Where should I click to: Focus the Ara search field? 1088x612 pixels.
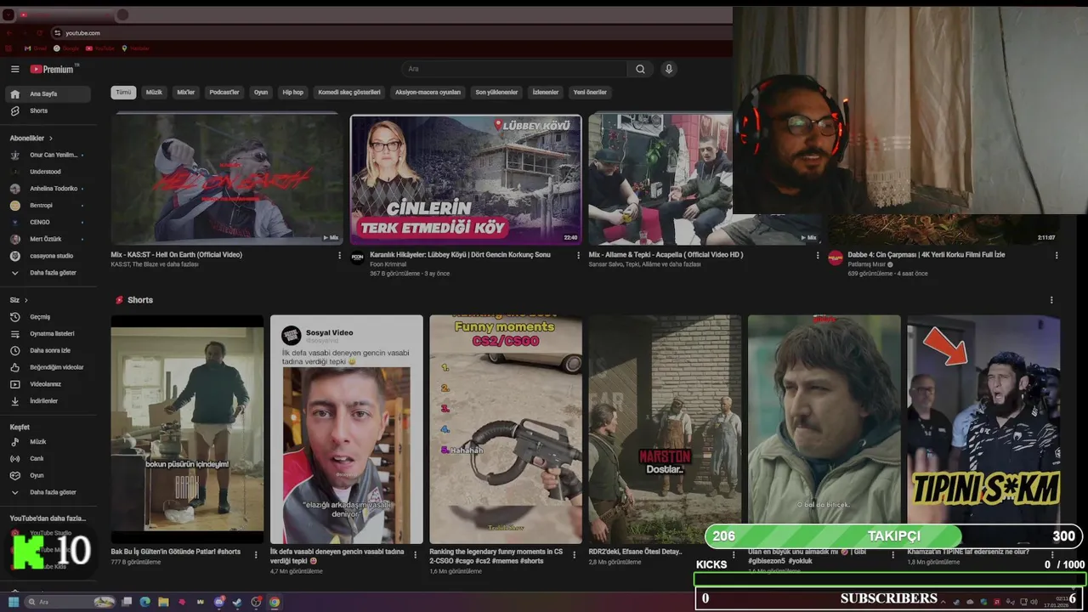[x=515, y=69]
